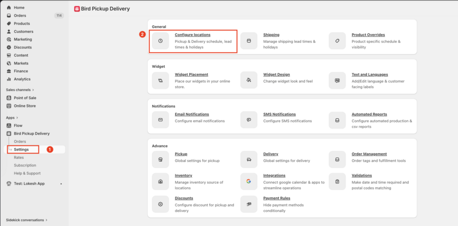Click the Order Management icon
Screen dimensions: 458x226
click(x=337, y=160)
